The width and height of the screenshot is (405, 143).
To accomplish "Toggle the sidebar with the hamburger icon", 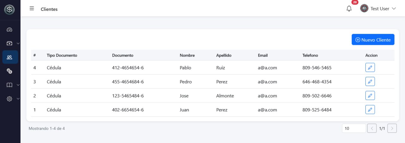I will (32, 9).
